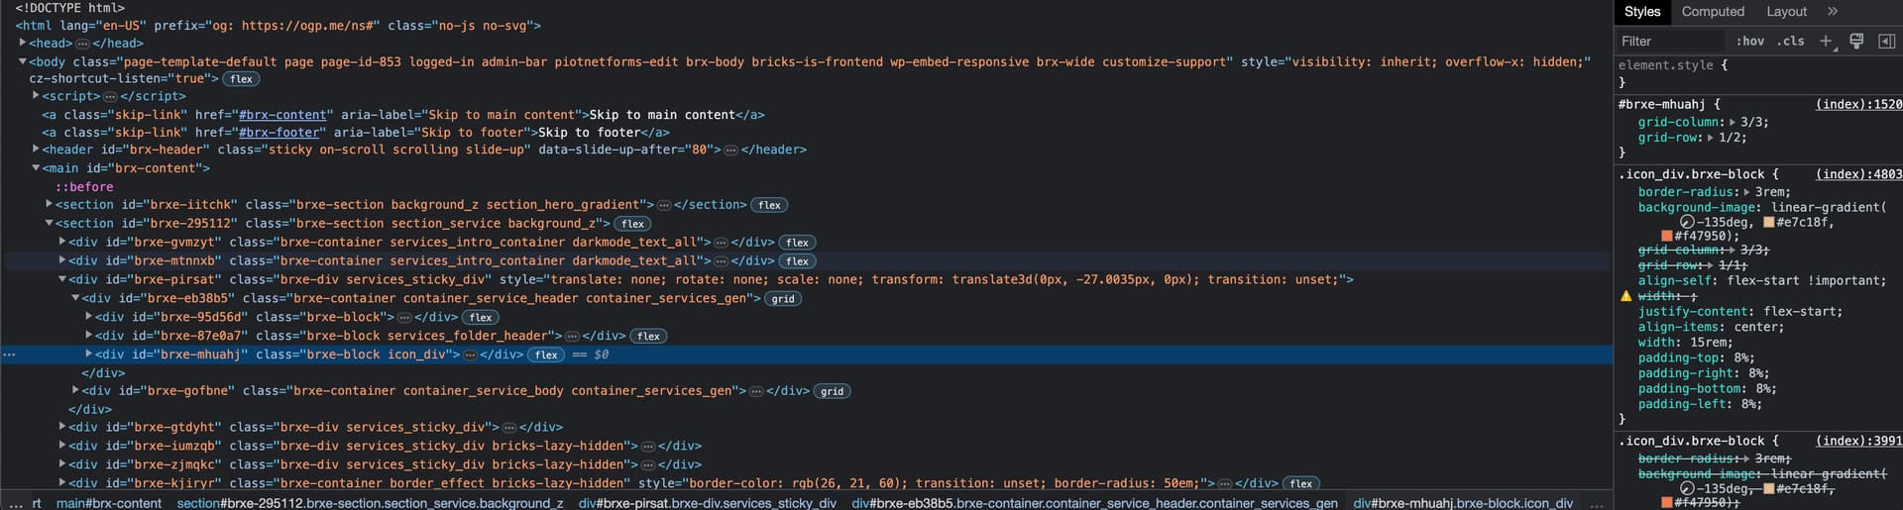Toggle the .cls class editor
This screenshot has width=1903, height=510.
[1790, 41]
